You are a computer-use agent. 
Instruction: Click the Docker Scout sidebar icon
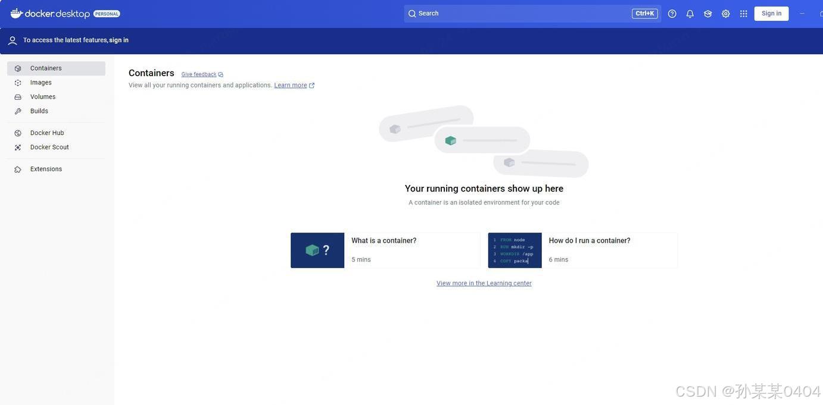point(18,147)
